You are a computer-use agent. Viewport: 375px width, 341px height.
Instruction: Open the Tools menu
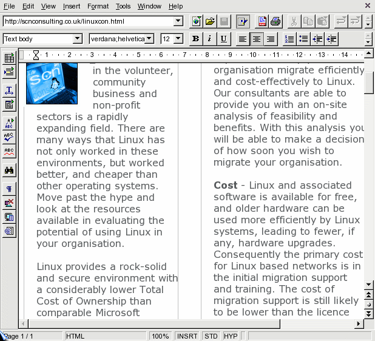[x=123, y=6]
